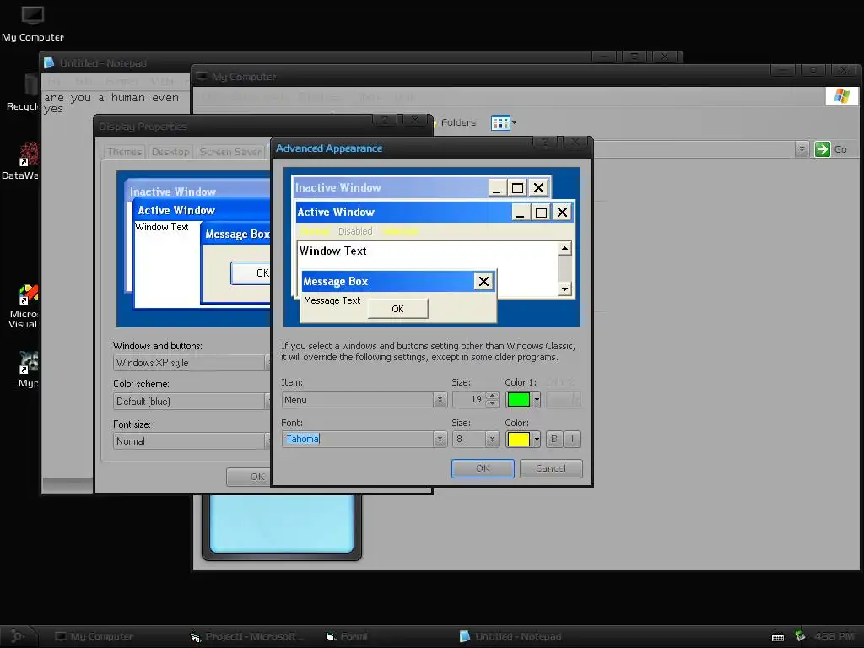Click network connection tray icon

800,636
